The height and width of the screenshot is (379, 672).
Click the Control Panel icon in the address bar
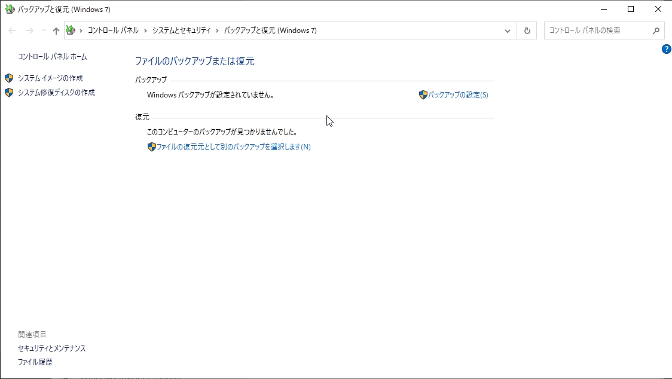tap(71, 30)
